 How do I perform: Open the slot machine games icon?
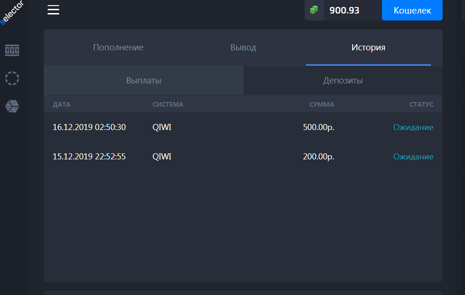[x=12, y=50]
